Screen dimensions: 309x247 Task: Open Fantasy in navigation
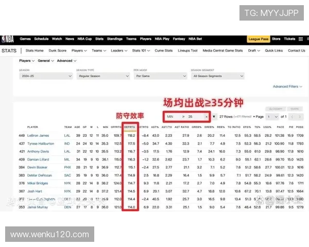[x=179, y=39]
